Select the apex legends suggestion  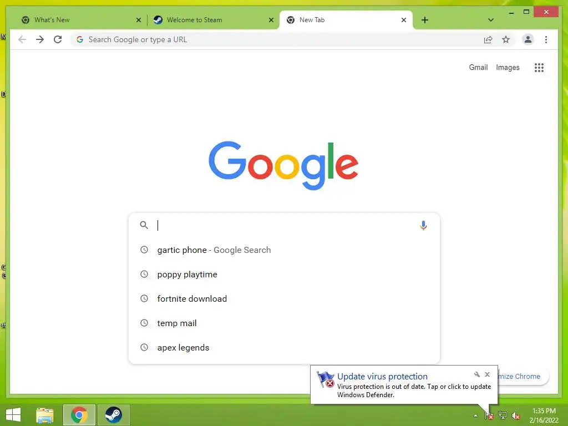pyautogui.click(x=285, y=347)
